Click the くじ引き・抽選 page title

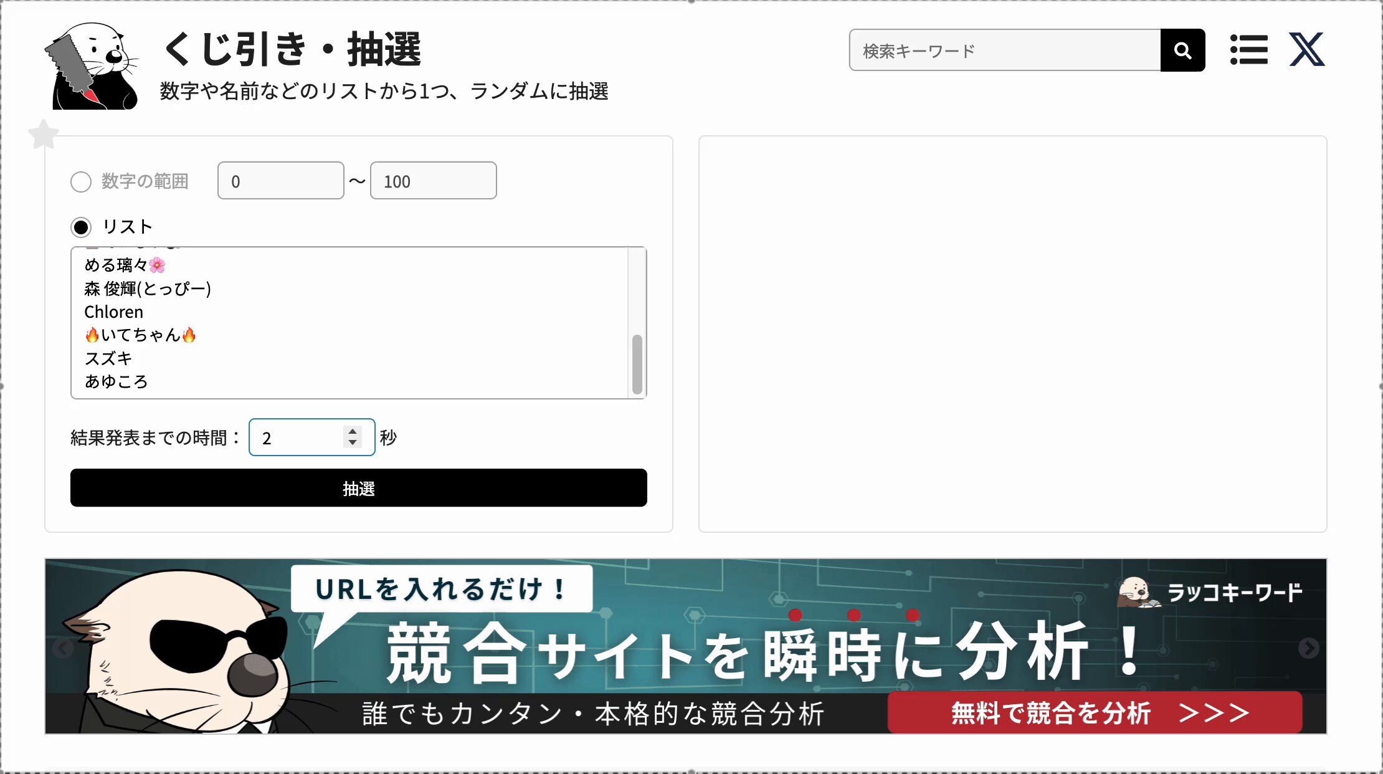click(292, 49)
